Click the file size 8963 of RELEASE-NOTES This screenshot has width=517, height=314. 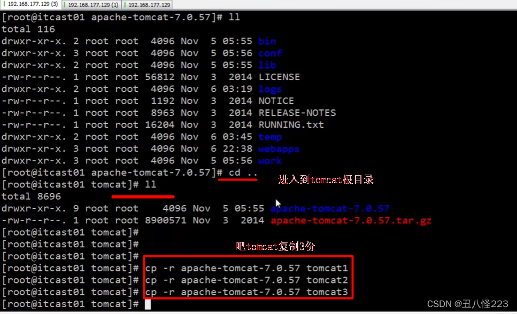point(163,113)
